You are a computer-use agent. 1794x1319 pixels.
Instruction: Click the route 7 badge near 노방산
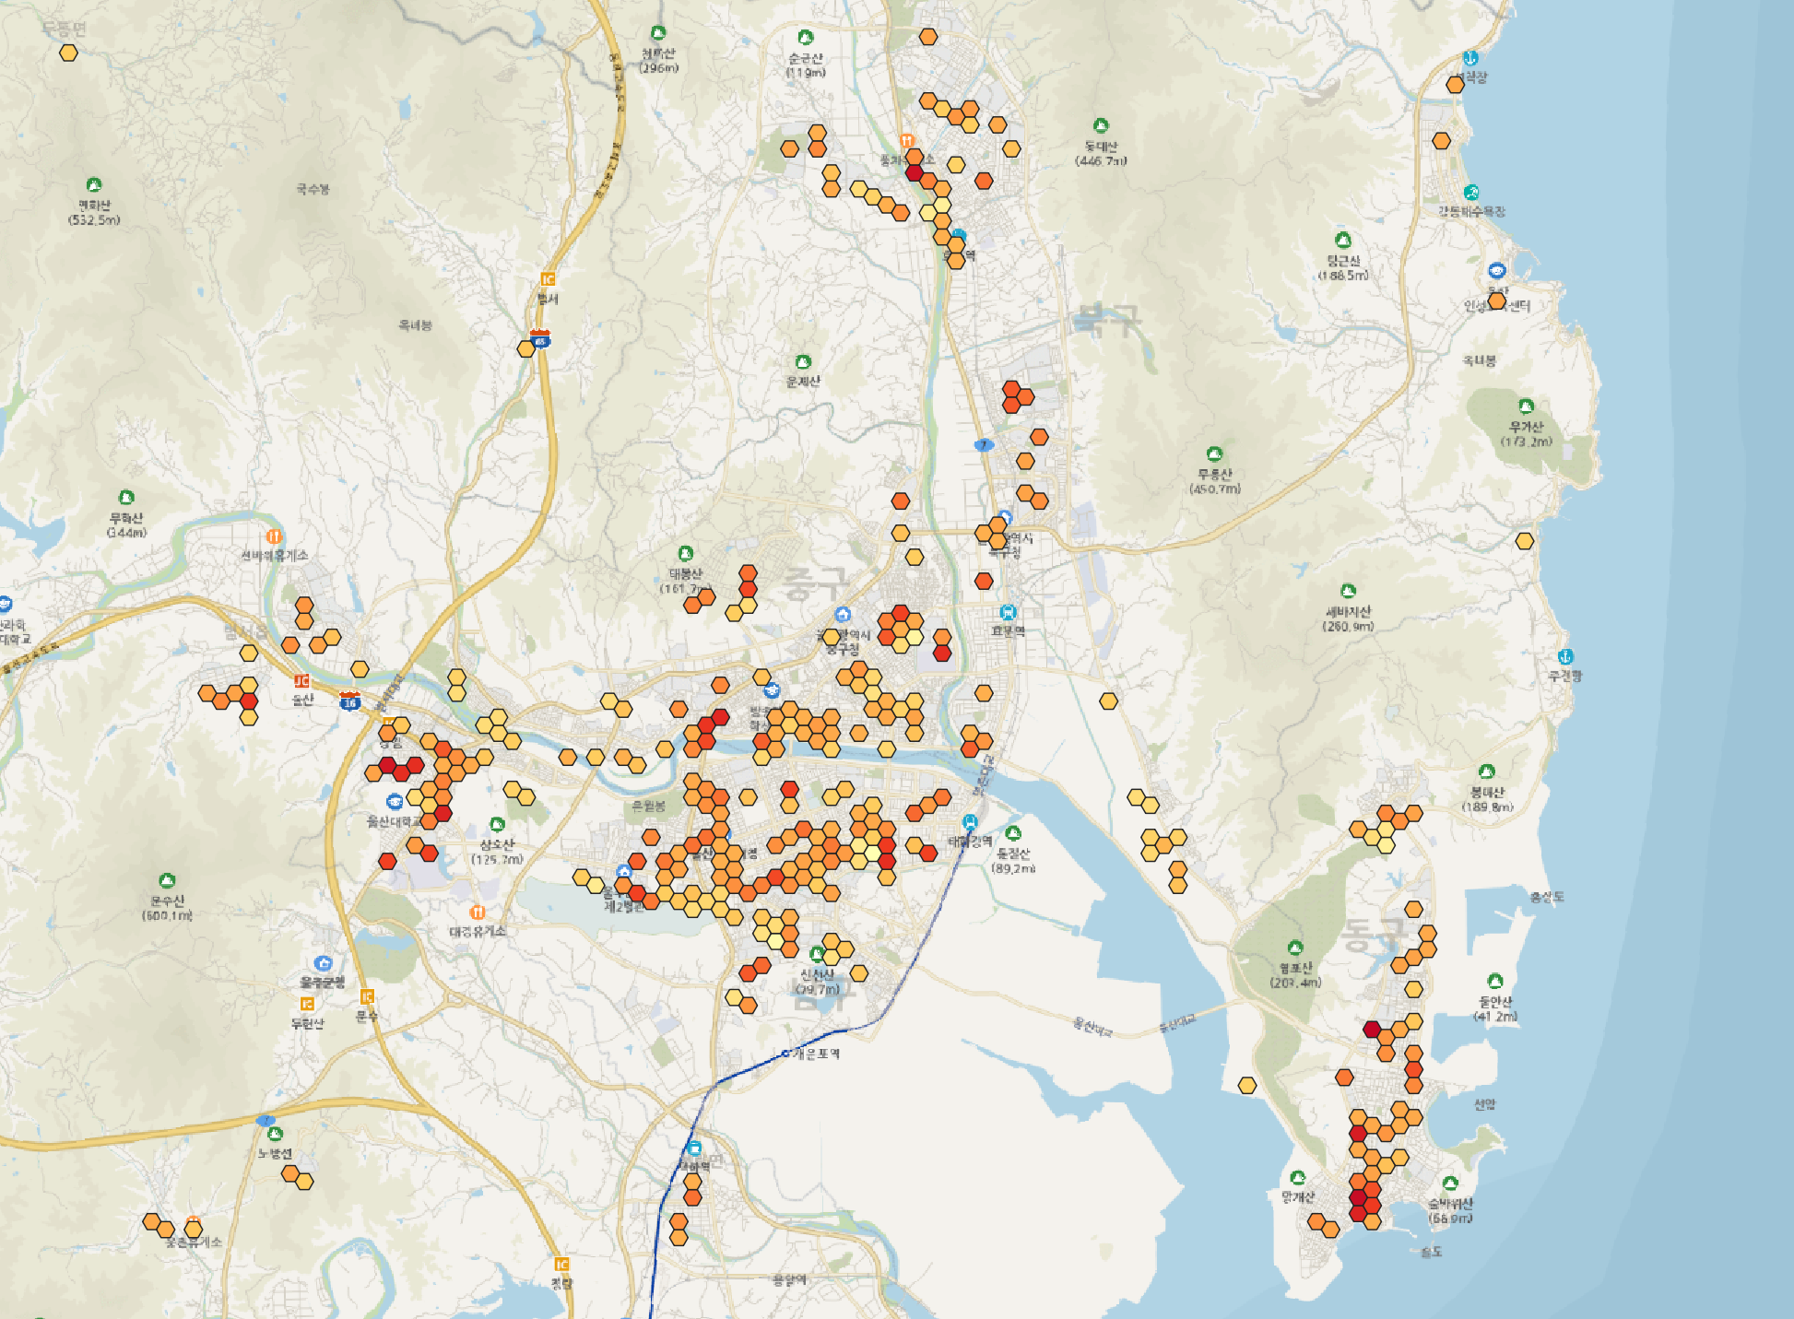point(266,1120)
